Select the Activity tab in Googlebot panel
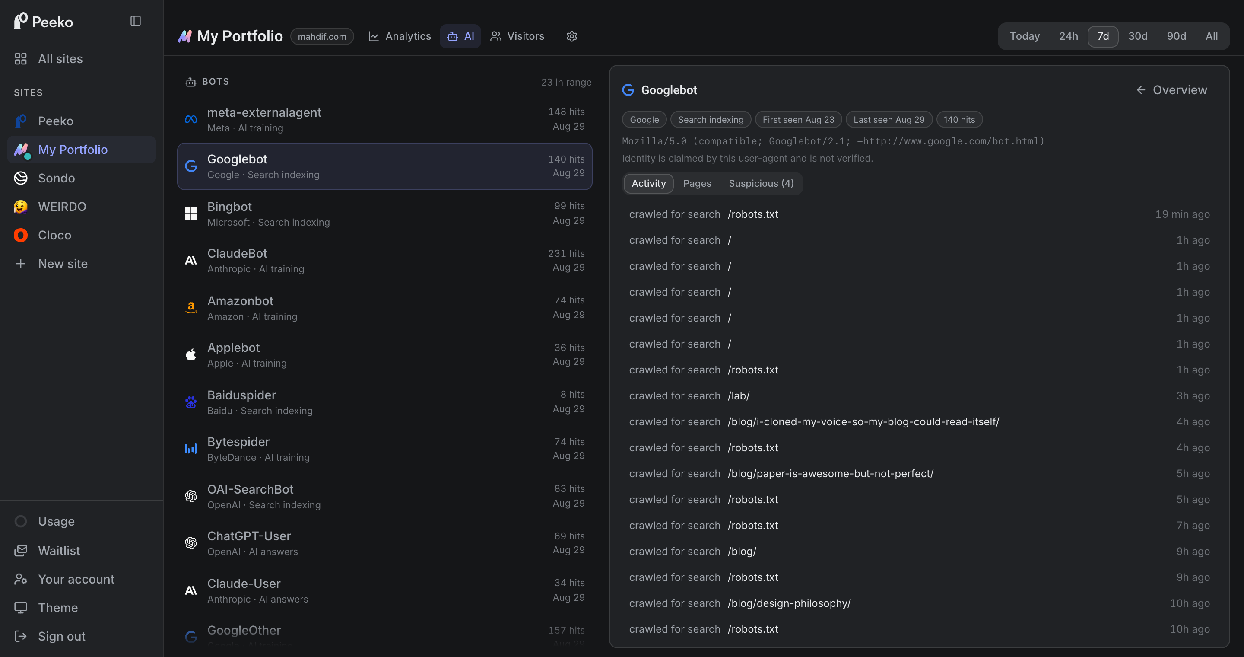The height and width of the screenshot is (657, 1244). (648, 184)
